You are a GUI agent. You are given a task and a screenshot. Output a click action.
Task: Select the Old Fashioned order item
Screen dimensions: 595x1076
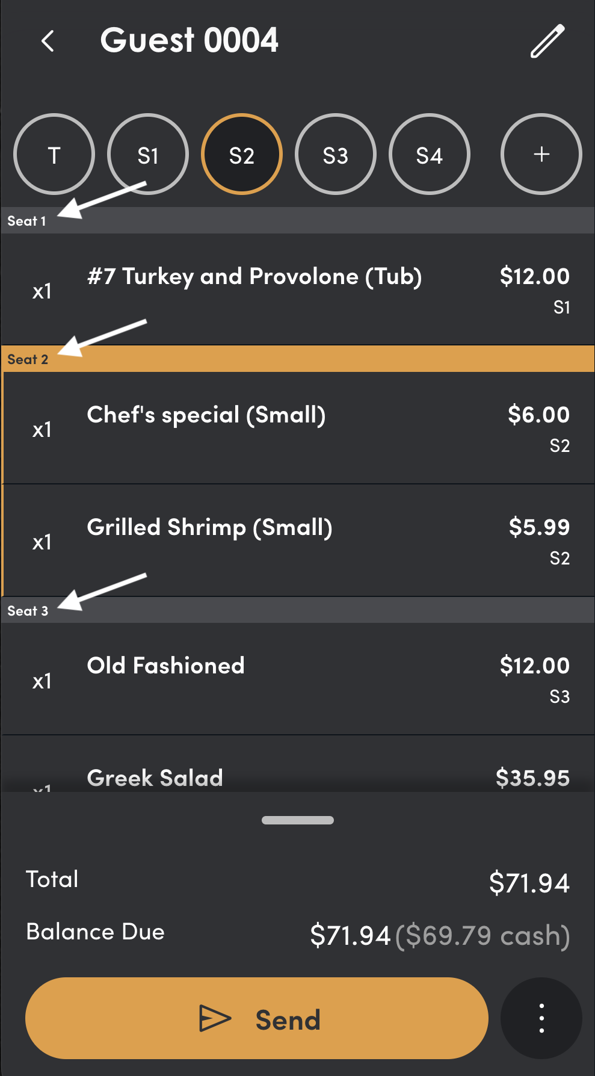click(x=298, y=679)
